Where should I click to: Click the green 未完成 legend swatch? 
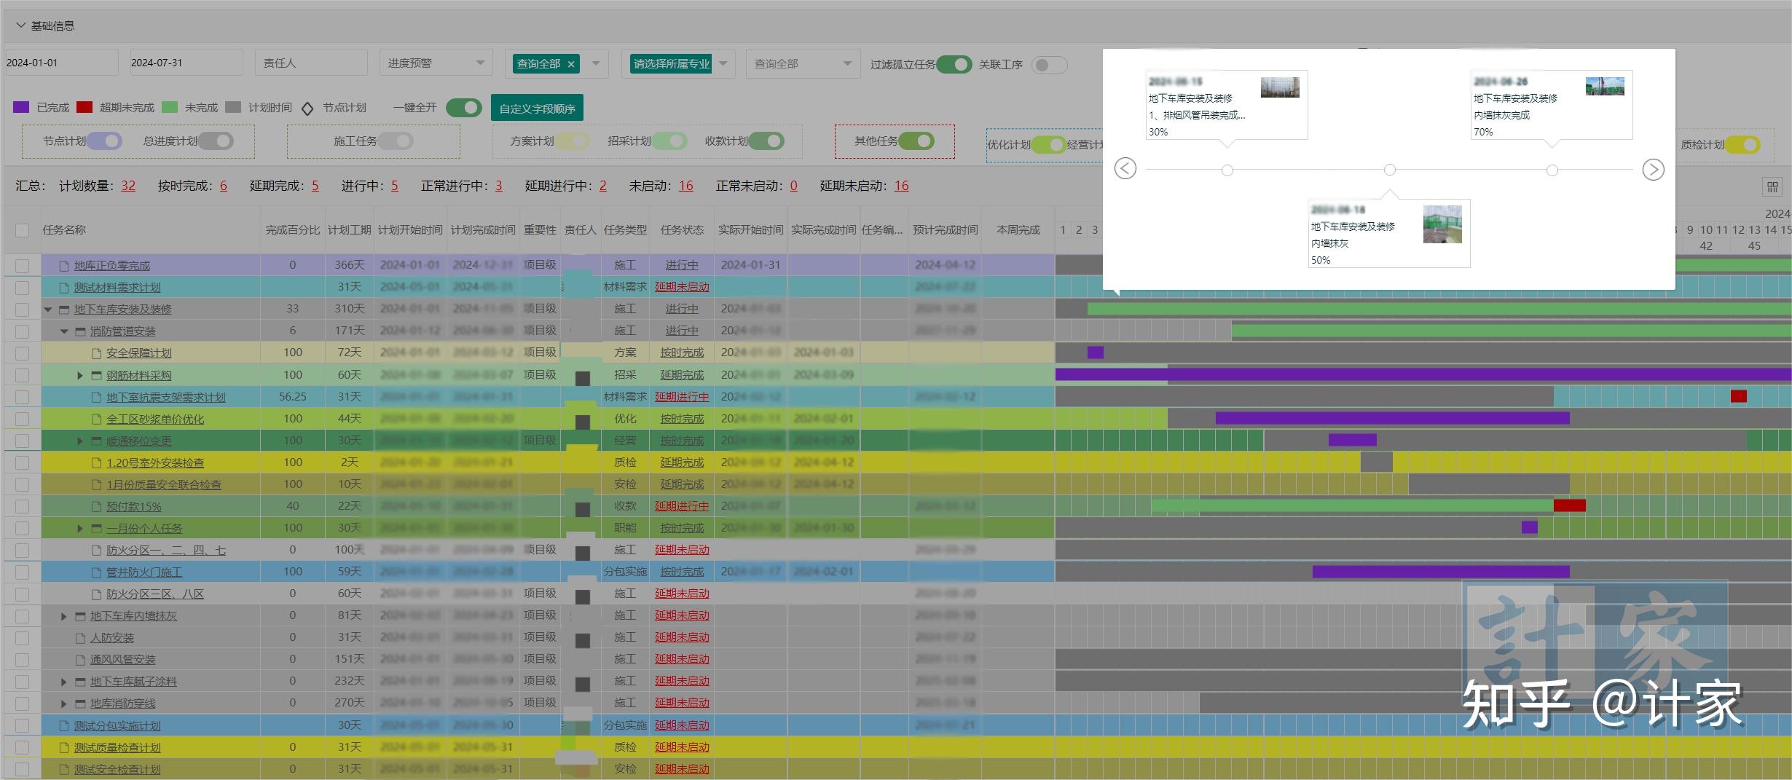coord(170,108)
